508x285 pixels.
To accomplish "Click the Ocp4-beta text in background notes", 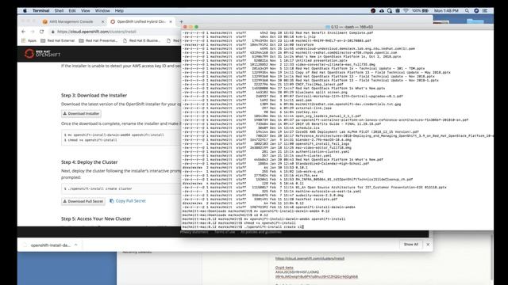I will (284, 268).
